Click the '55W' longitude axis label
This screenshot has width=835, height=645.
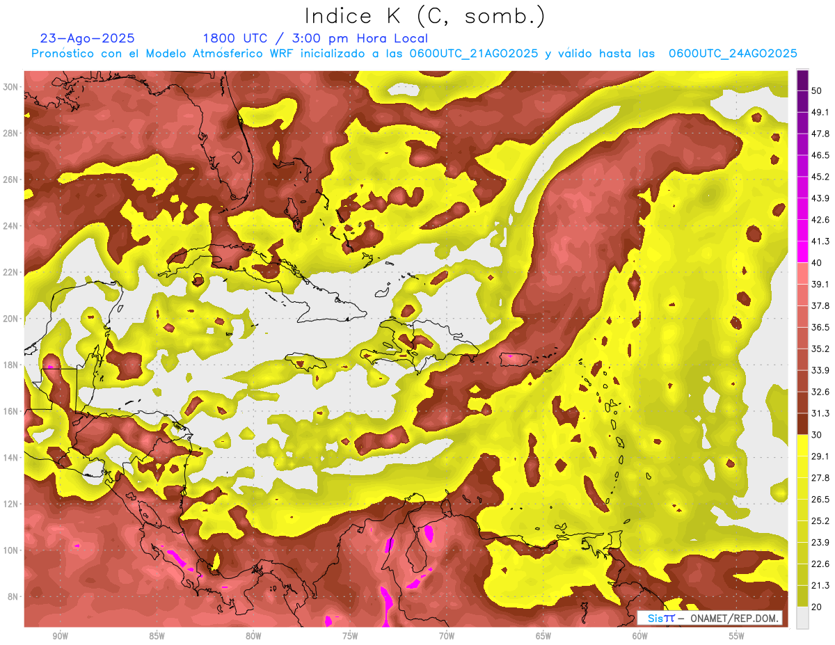737,636
